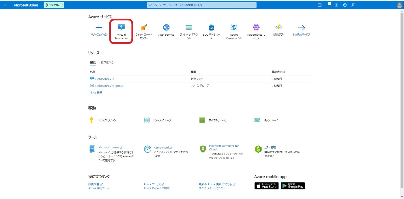Click ダッシュボード navigation label
Viewport: 404px width, 199px height.
coord(271,120)
